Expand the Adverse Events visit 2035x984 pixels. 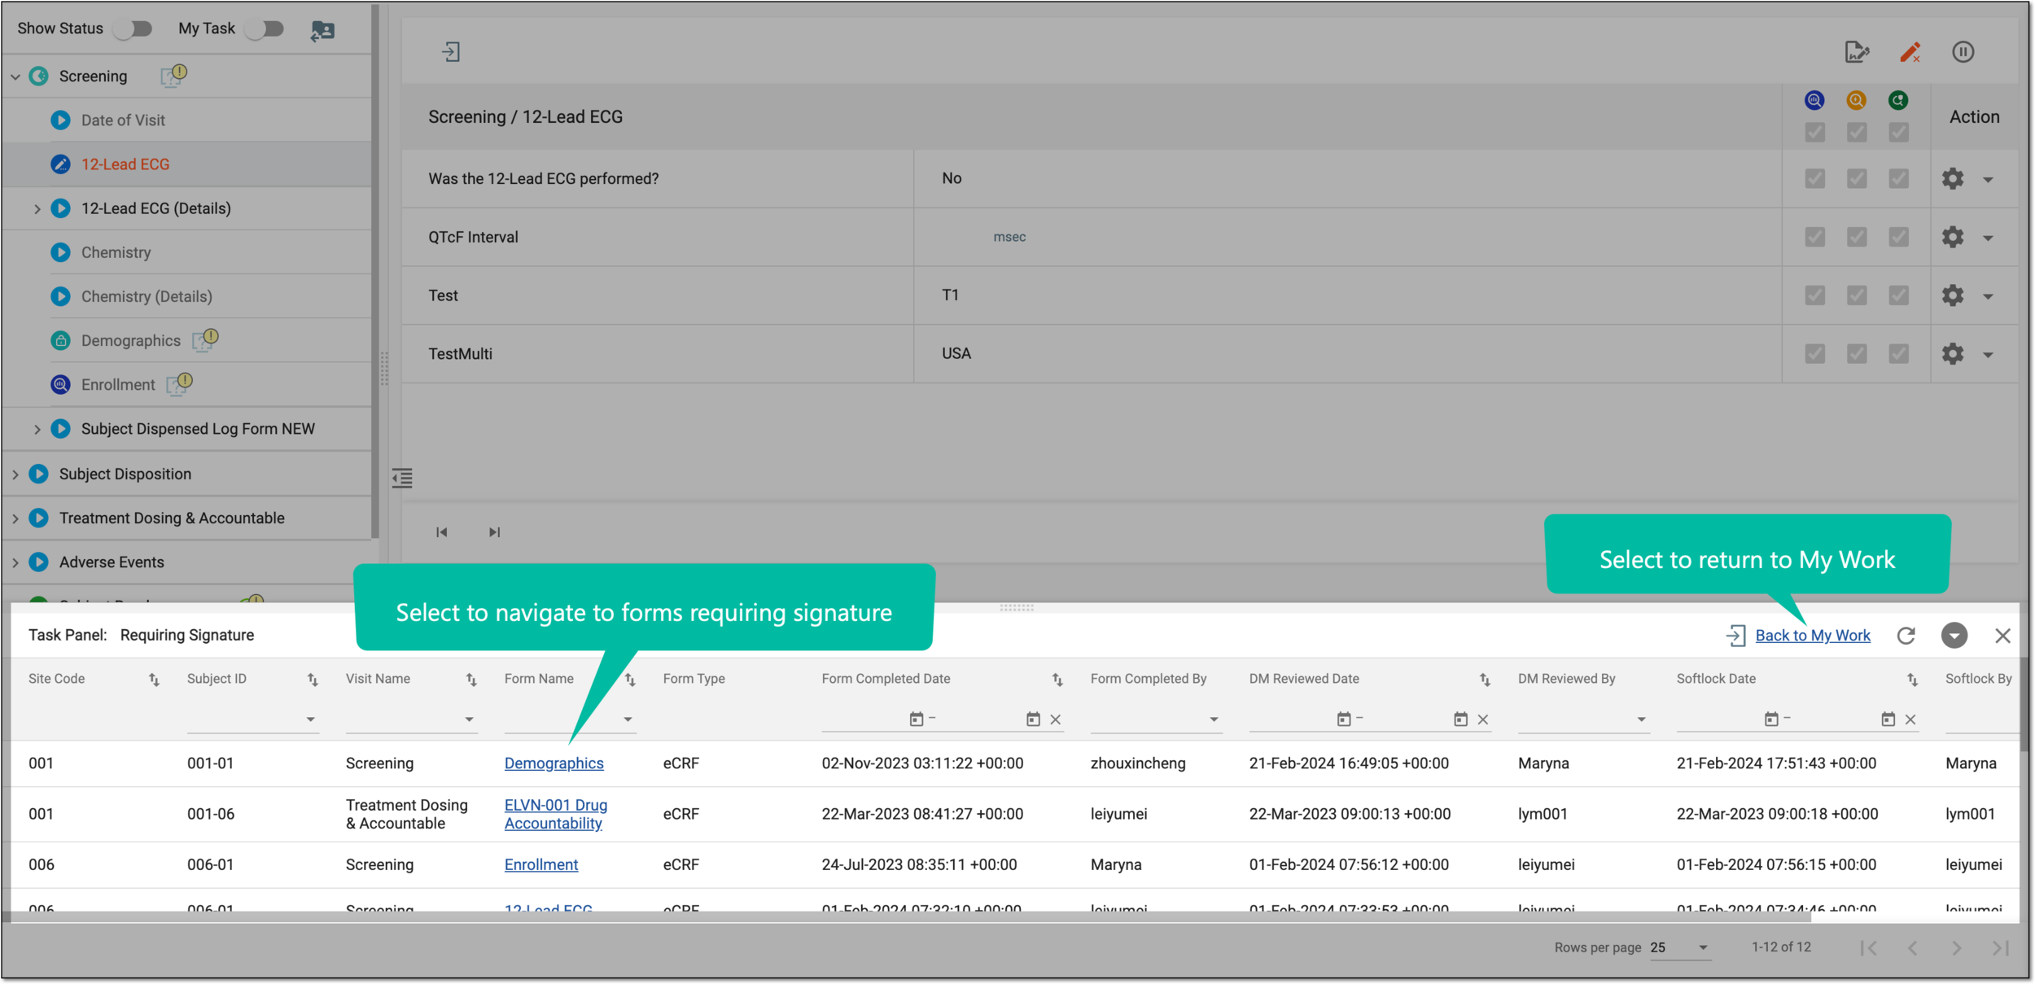(15, 562)
